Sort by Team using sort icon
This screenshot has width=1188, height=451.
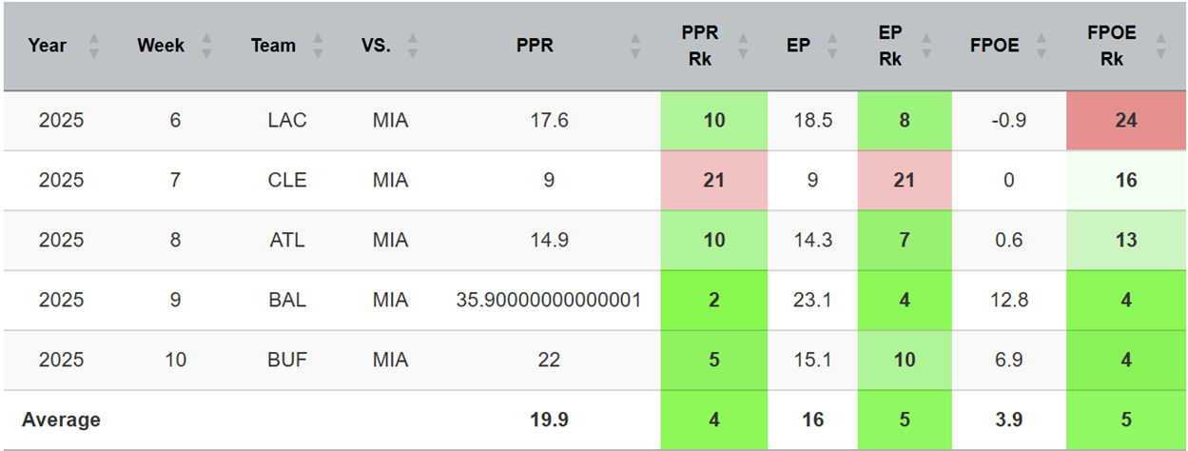pyautogui.click(x=318, y=46)
